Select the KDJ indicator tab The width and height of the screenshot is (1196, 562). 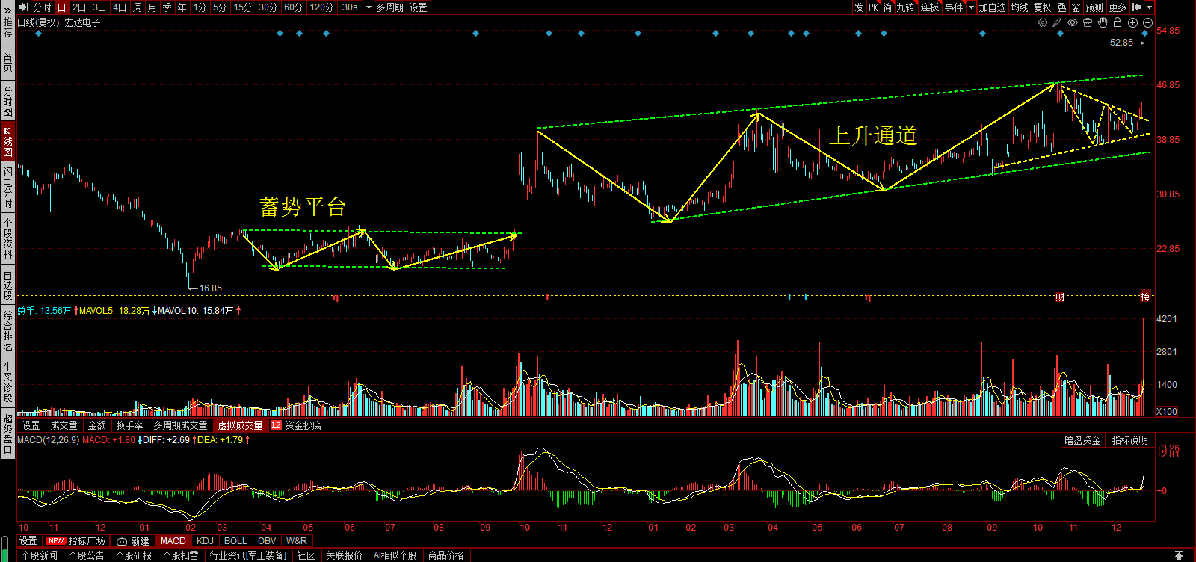pyautogui.click(x=205, y=540)
